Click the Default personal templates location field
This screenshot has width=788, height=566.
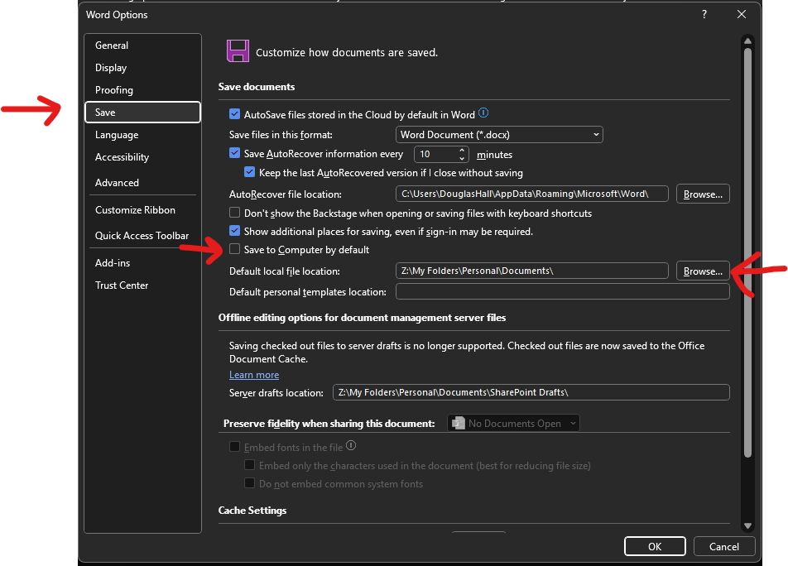(x=563, y=291)
